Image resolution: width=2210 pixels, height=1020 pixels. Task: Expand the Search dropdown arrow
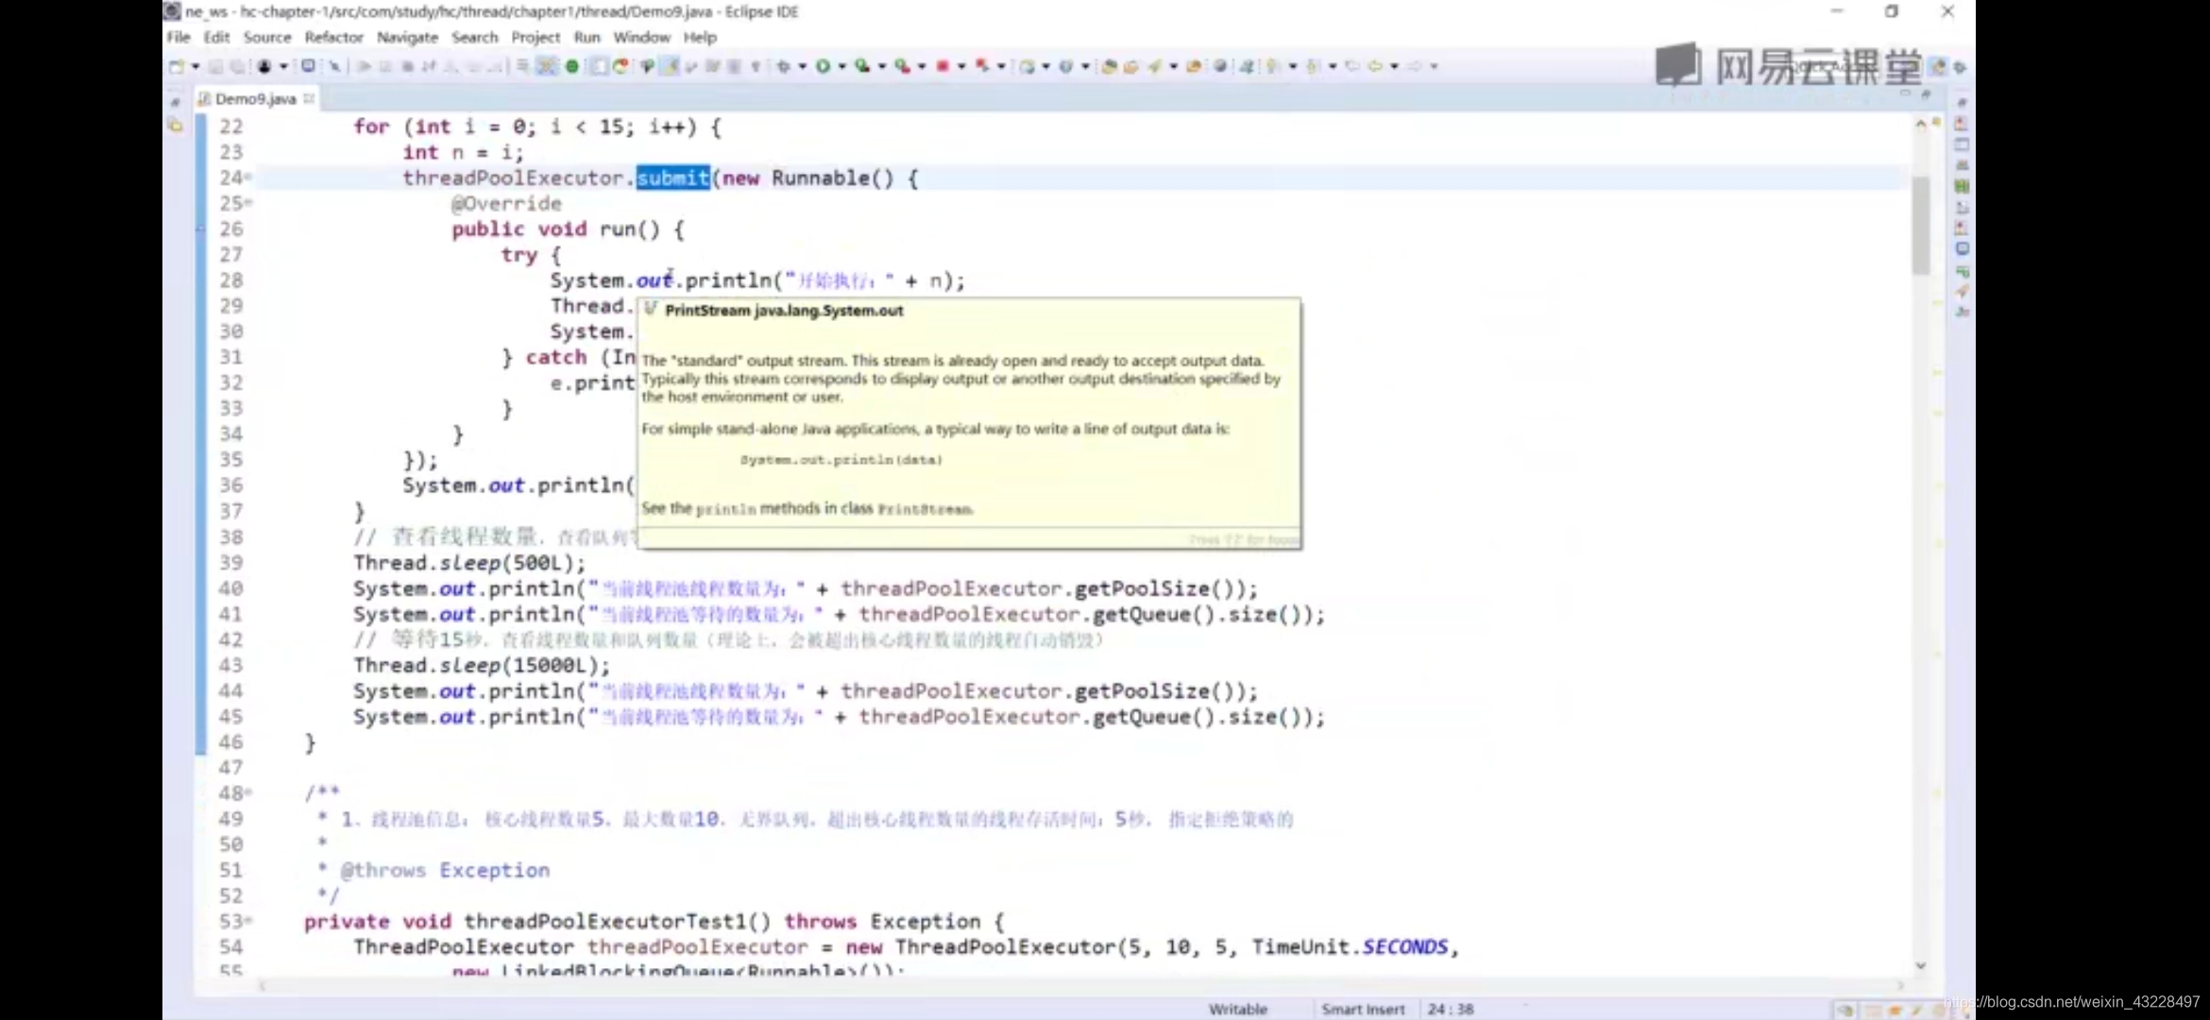tap(1173, 66)
